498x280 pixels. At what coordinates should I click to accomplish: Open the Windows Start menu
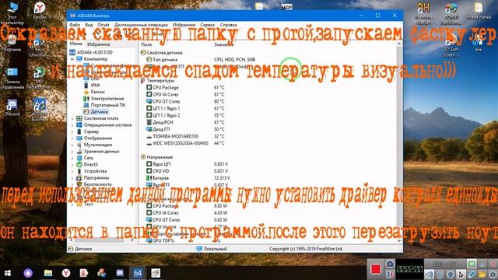pyautogui.click(x=8, y=273)
